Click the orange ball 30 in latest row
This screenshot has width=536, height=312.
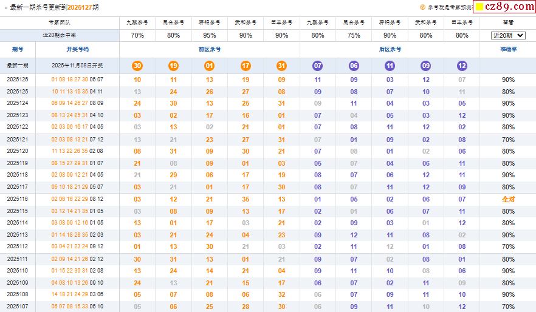(x=137, y=66)
